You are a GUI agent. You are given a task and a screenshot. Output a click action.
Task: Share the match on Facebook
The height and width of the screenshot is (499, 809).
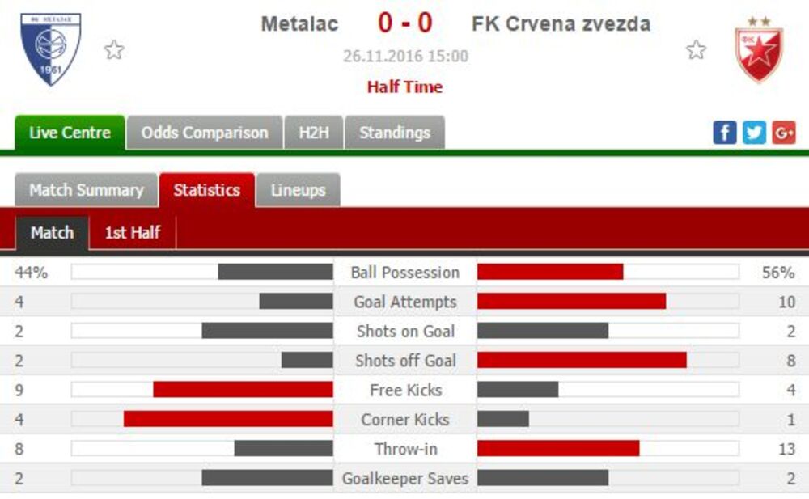724,133
